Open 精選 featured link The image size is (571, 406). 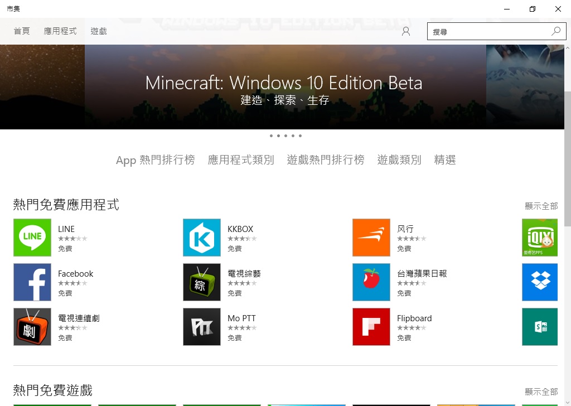tap(444, 160)
